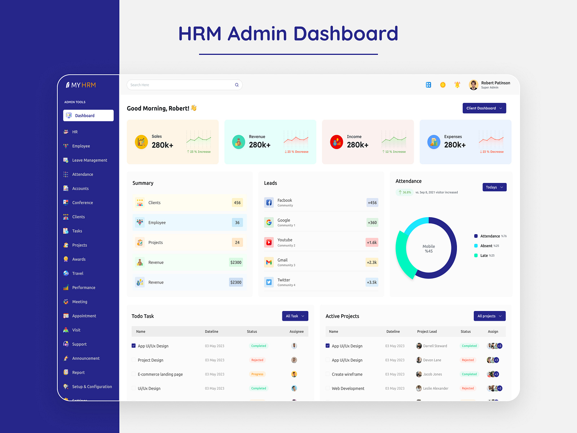Viewport: 577px width, 433px height.
Task: Expand the All Task filter dropdown
Action: [x=295, y=316]
